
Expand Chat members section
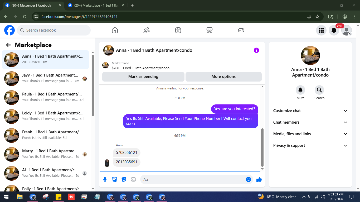point(310,122)
